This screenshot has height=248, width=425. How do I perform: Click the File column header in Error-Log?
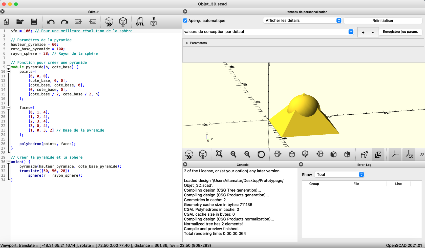[x=356, y=184]
